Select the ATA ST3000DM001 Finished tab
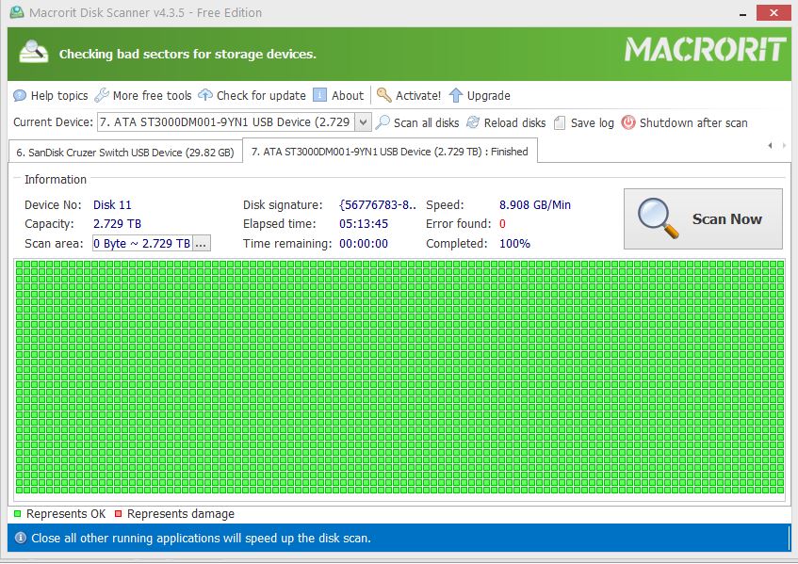Viewport: 798px width, 564px height. tap(390, 152)
